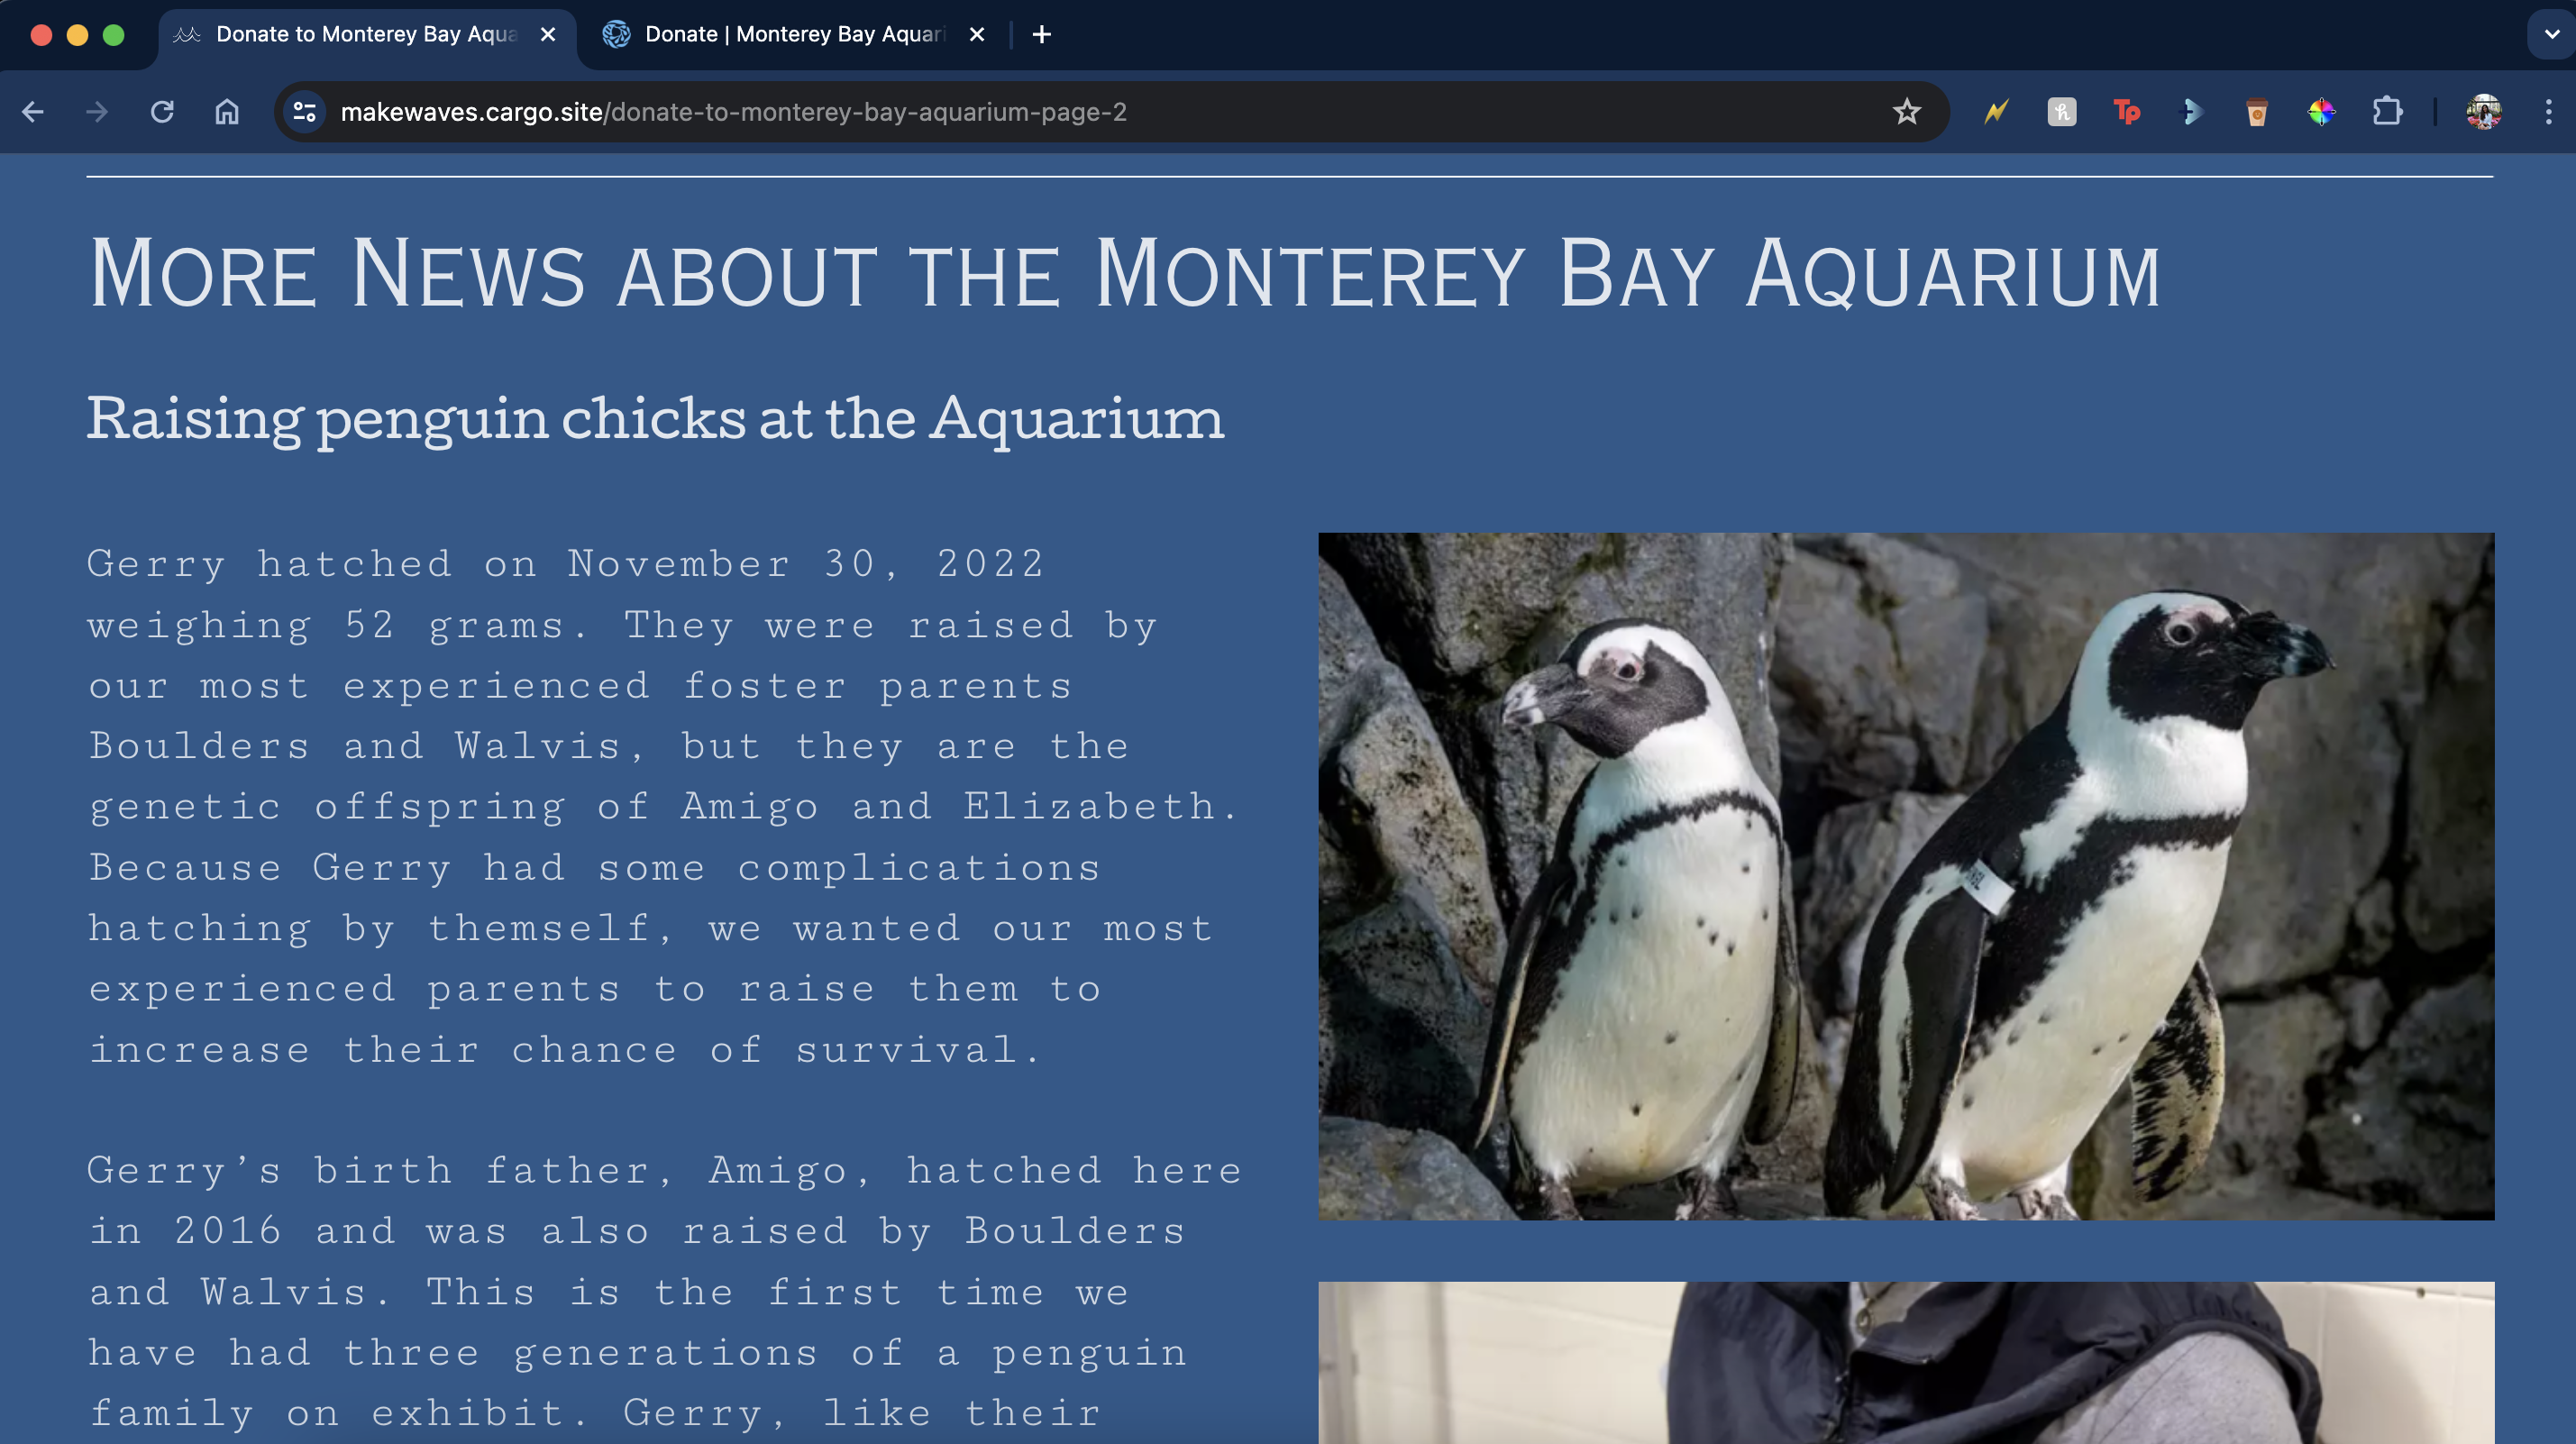
Task: Switch to the 'Donate | Monterey Bay Aquari' tab
Action: (x=795, y=35)
